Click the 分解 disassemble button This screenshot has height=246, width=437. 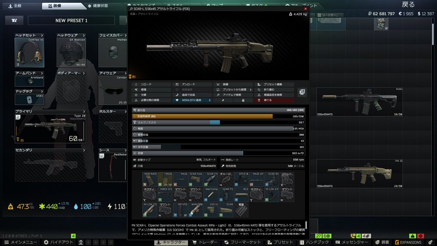[x=151, y=95]
